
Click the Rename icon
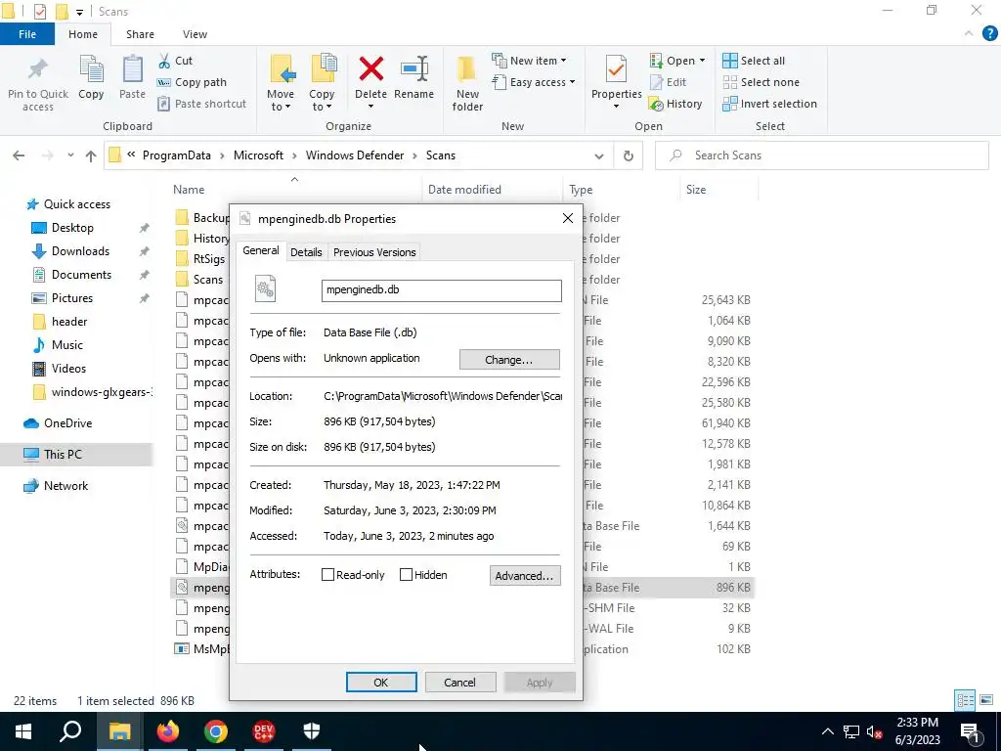coord(414,69)
